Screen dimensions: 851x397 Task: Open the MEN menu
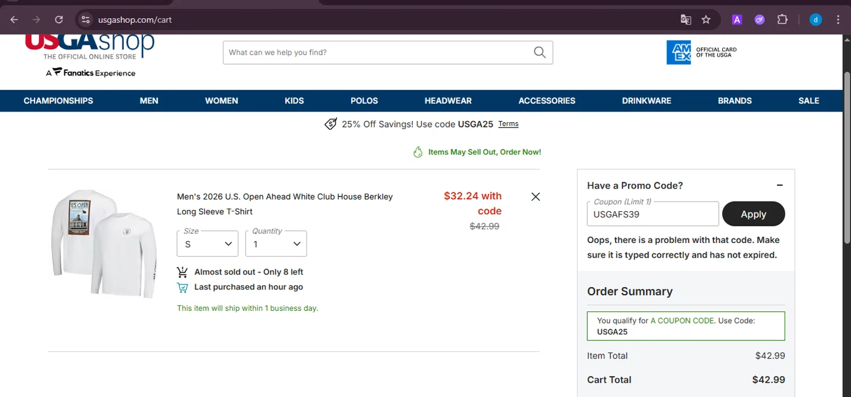[x=149, y=101]
